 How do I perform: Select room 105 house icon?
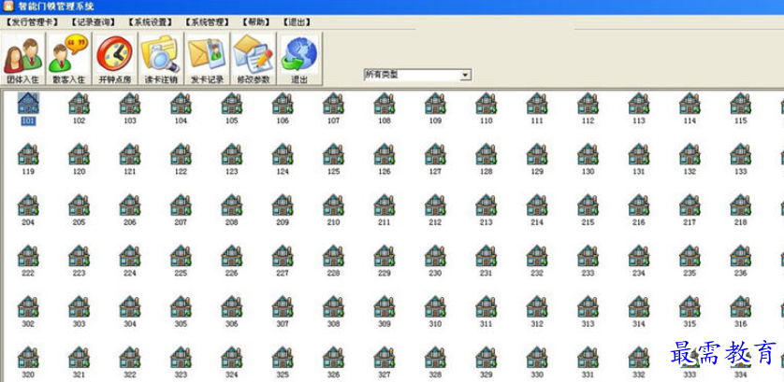click(231, 104)
